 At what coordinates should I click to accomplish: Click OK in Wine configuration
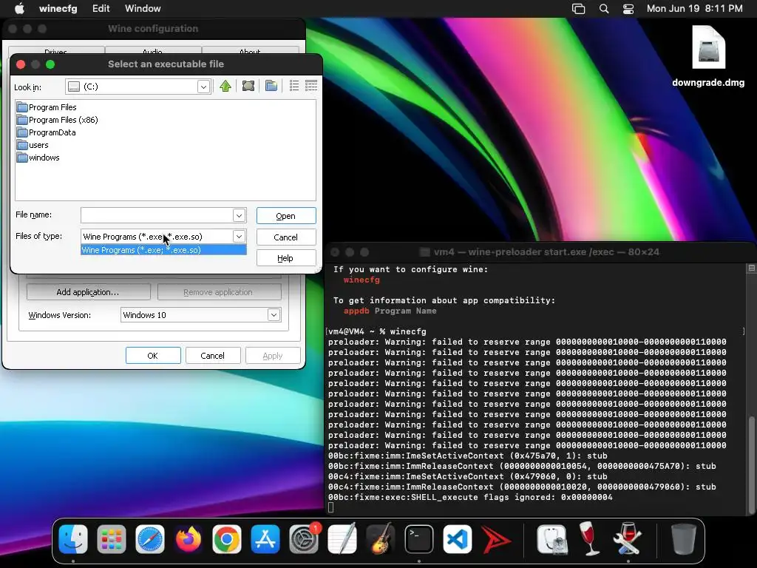153,356
